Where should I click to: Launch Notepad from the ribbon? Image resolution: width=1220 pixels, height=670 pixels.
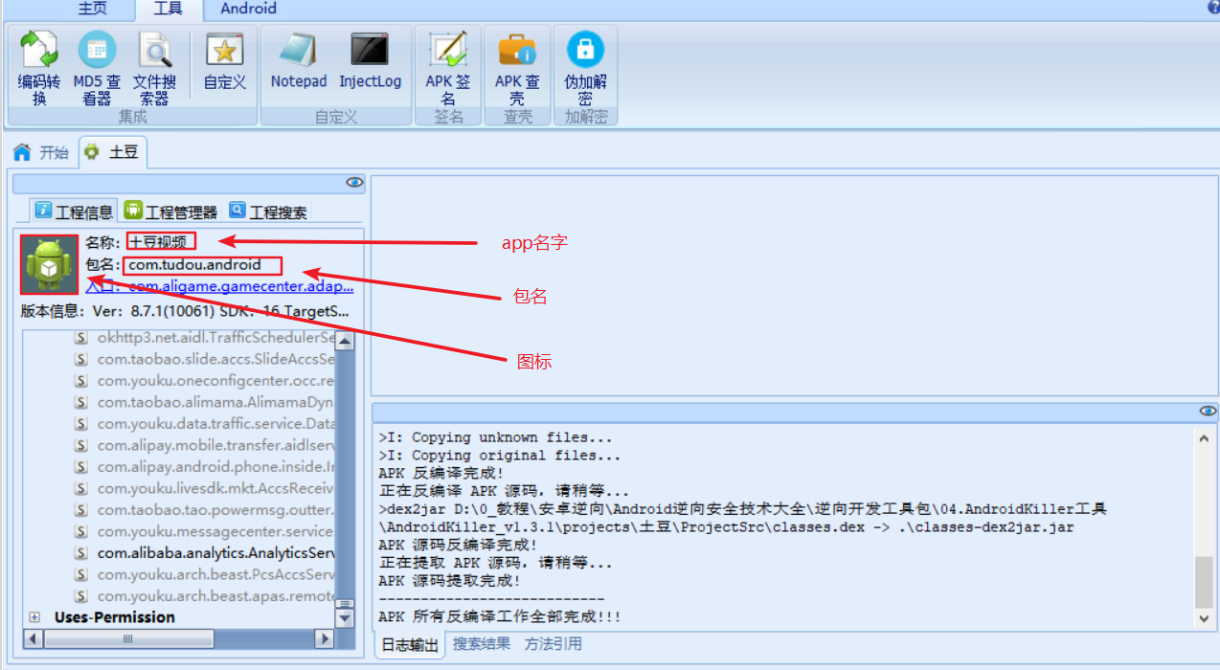[x=298, y=62]
